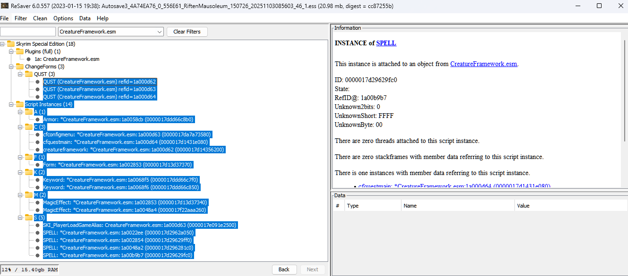
Task: Select SPELL 1a0022ee instance
Action: tap(119, 233)
